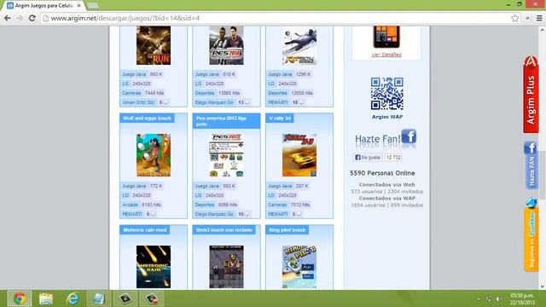
Task: Click Juego Java label in V rally 3d card
Action: click(x=280, y=186)
